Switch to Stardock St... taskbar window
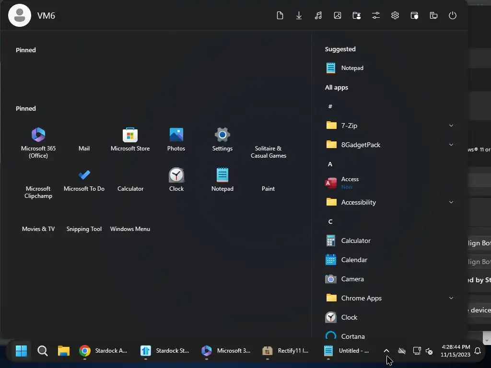 click(165, 351)
